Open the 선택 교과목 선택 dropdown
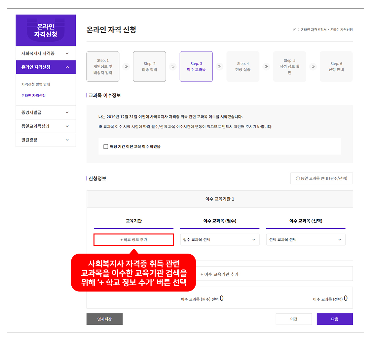The height and width of the screenshot is (341, 371). coord(306,240)
